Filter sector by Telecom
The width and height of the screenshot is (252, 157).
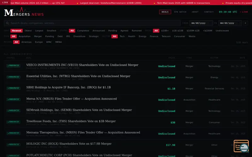coord(166,36)
